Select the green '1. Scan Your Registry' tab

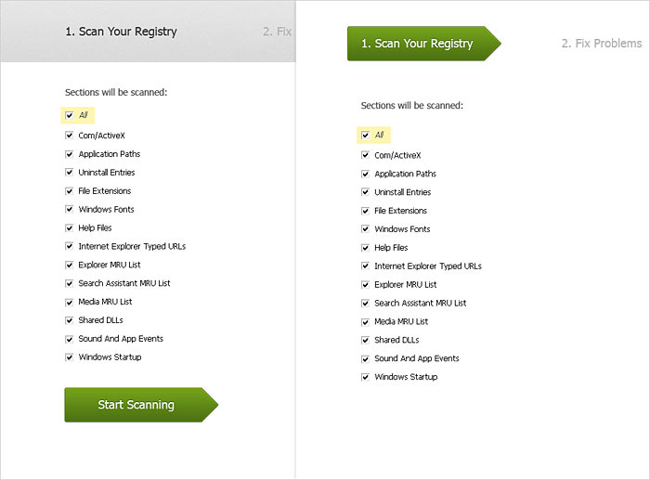coord(417,44)
